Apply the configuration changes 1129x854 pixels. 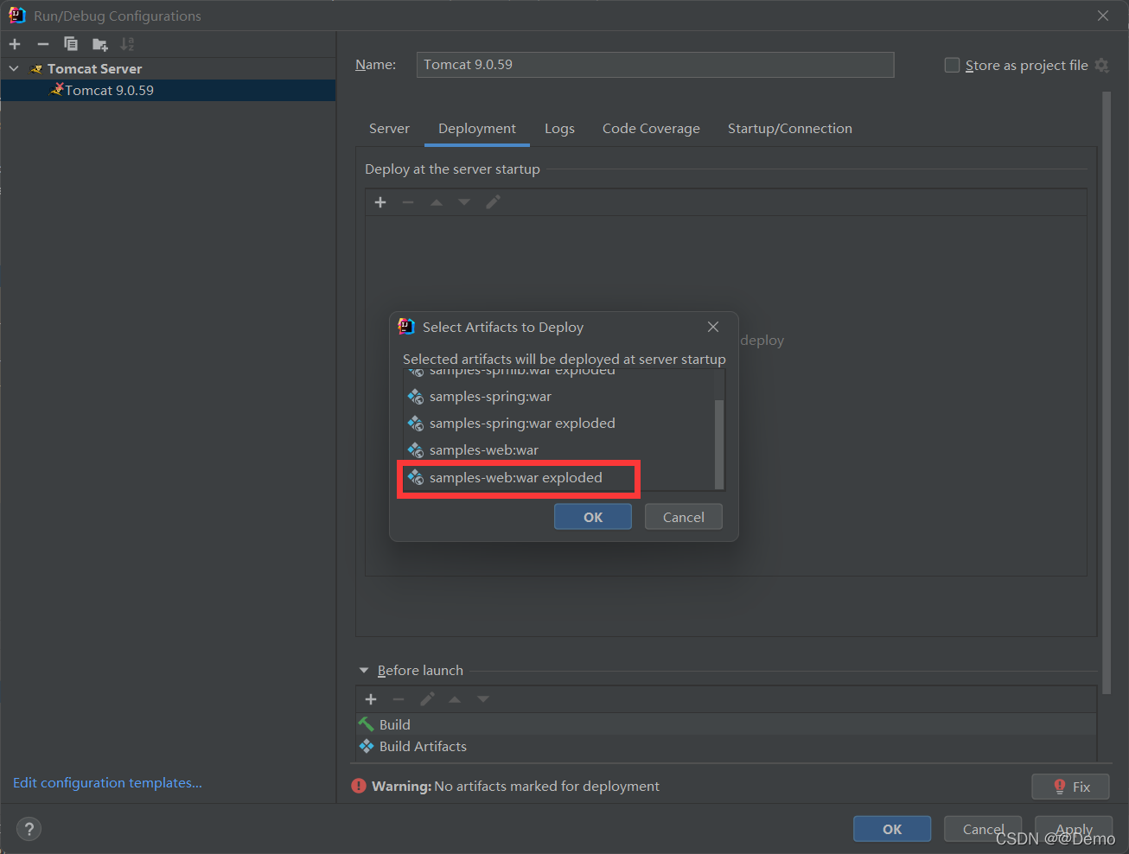(x=1074, y=829)
